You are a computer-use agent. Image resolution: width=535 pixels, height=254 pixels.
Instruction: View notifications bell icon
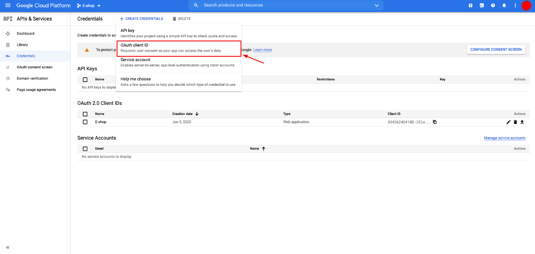click(504, 5)
